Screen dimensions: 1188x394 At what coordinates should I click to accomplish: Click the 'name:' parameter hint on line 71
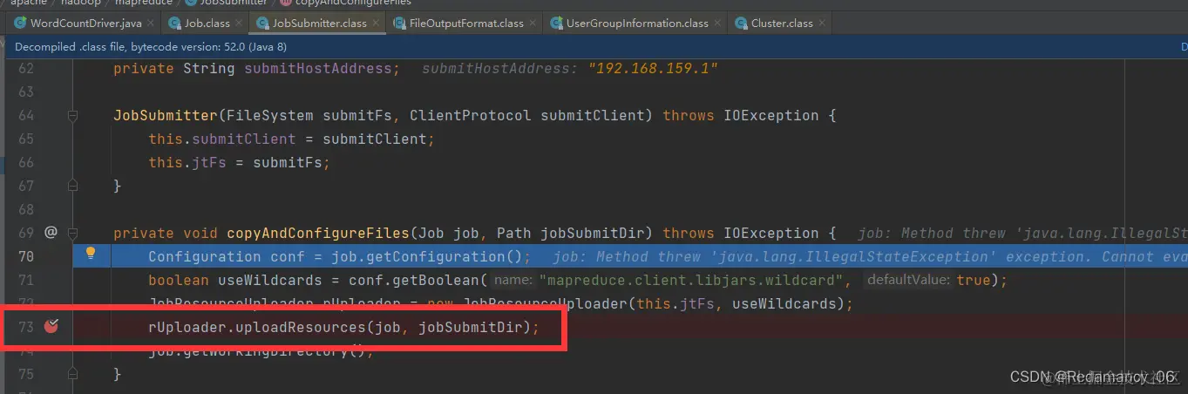[514, 280]
